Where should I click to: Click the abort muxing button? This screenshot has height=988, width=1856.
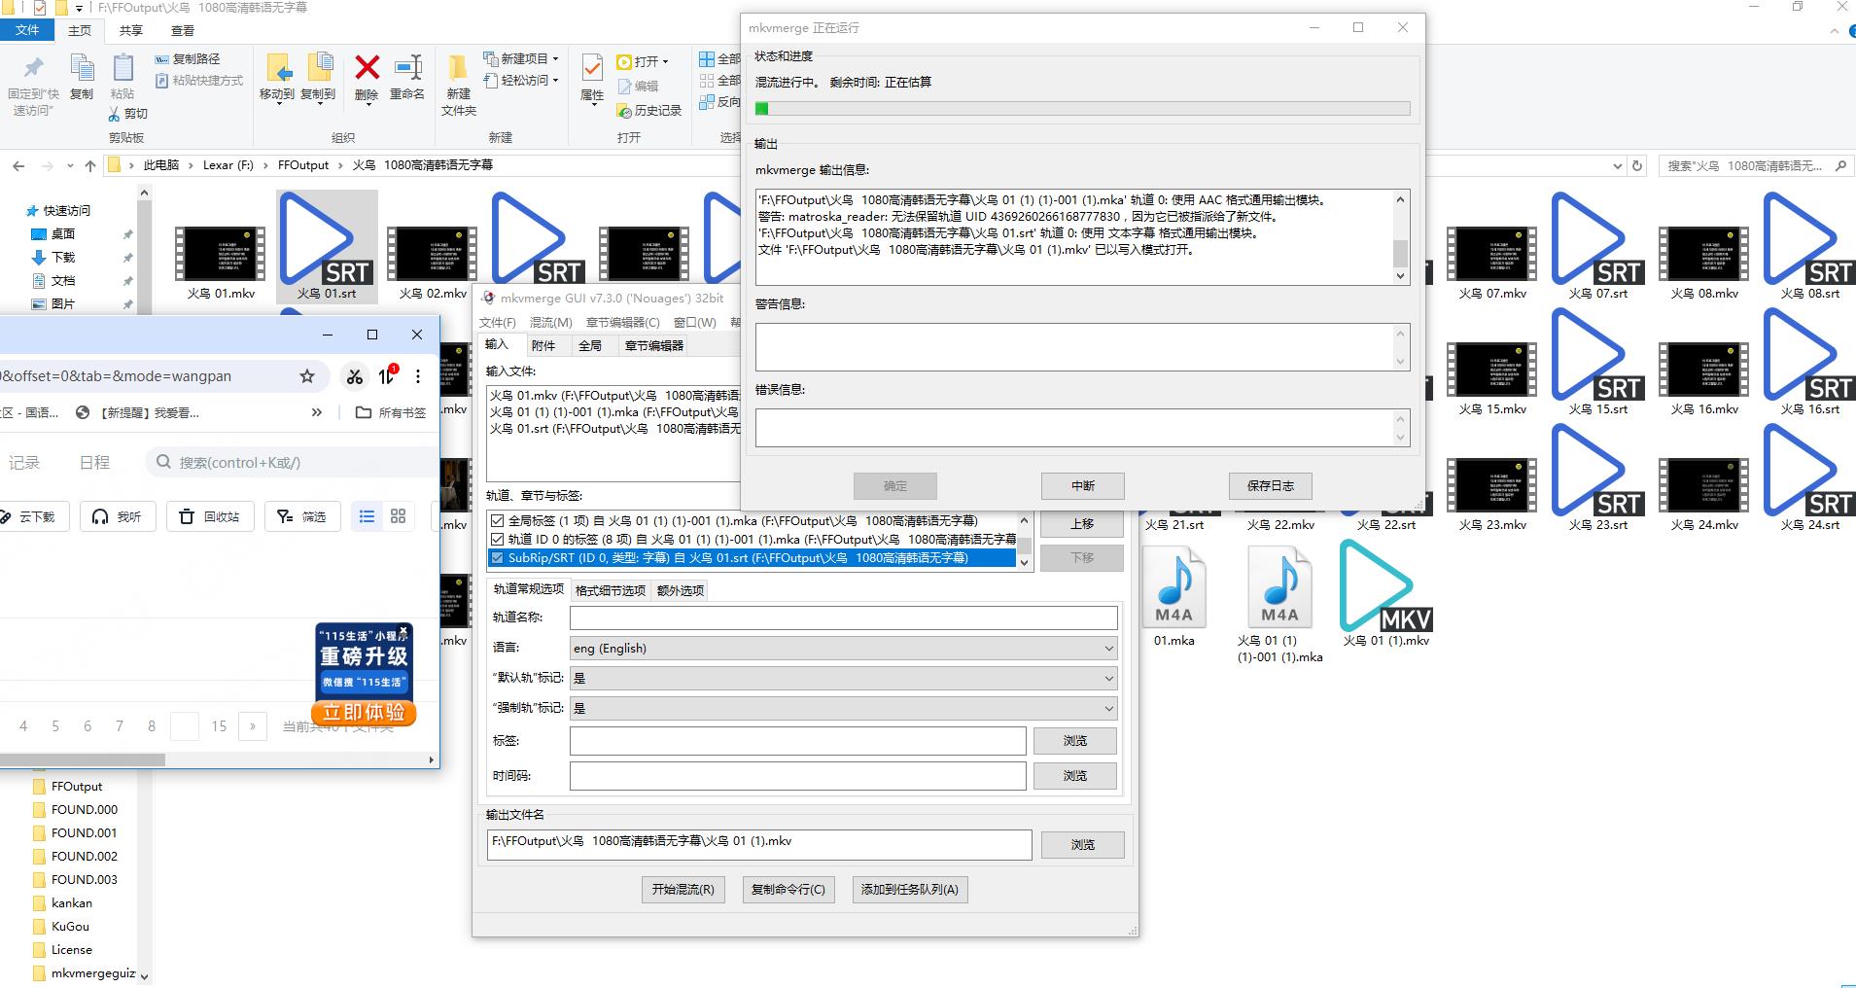click(1082, 486)
